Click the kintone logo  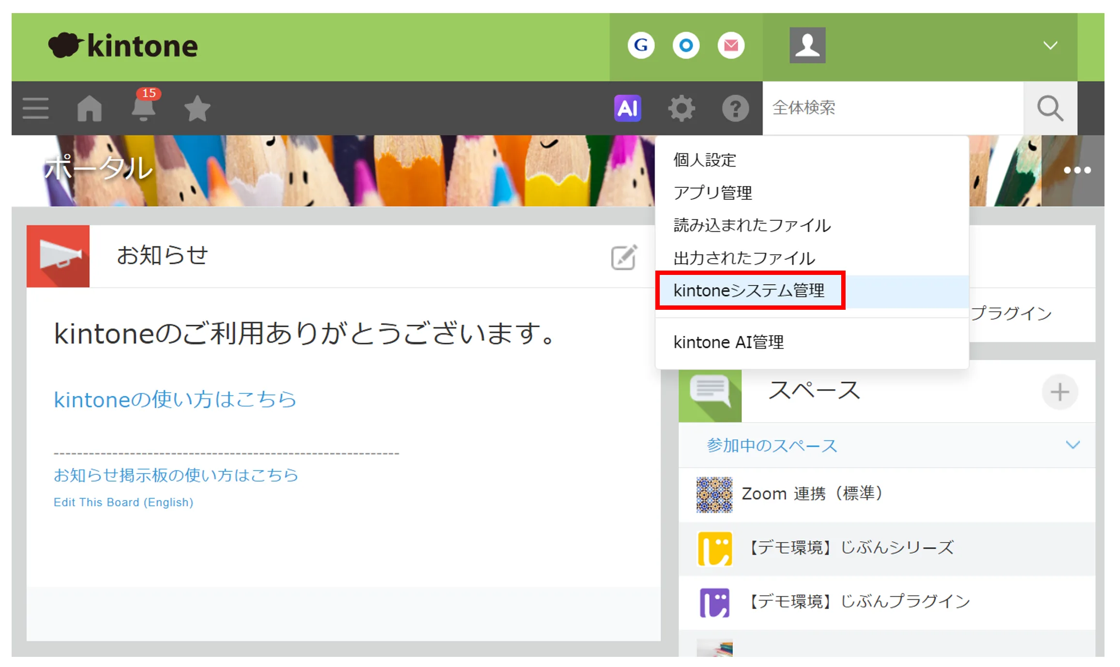pyautogui.click(x=123, y=46)
